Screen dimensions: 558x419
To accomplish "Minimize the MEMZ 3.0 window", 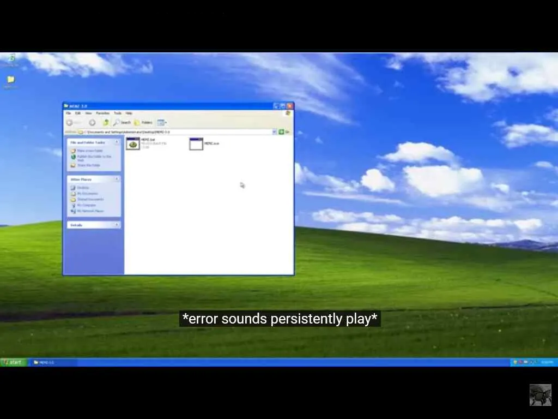I will [x=276, y=106].
